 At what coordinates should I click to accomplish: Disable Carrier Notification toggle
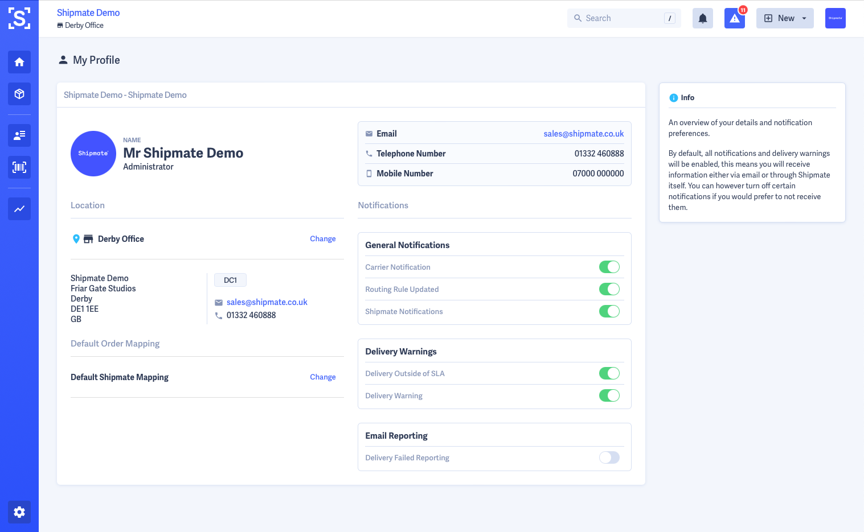[x=609, y=267]
